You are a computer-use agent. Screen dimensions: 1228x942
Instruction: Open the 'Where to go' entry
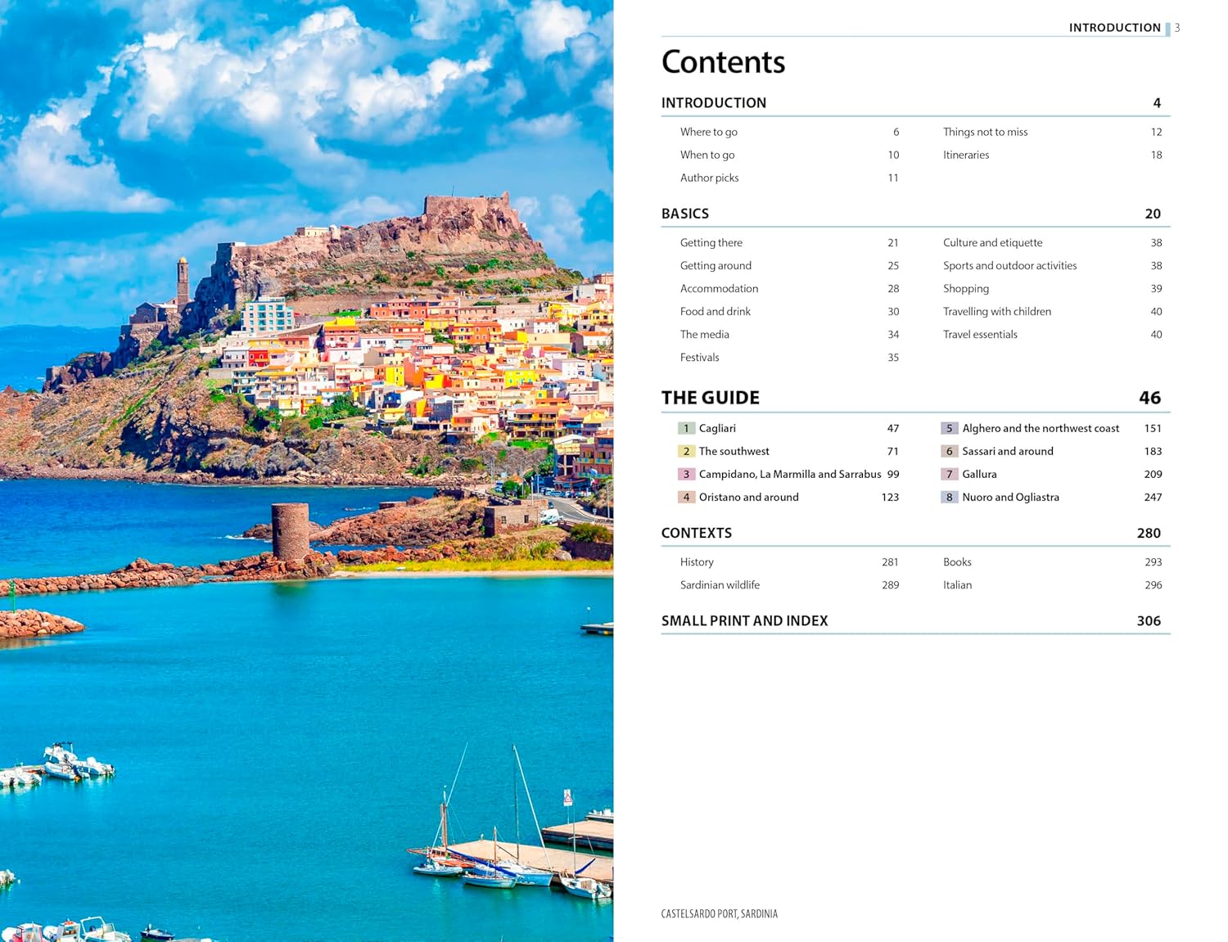point(708,132)
